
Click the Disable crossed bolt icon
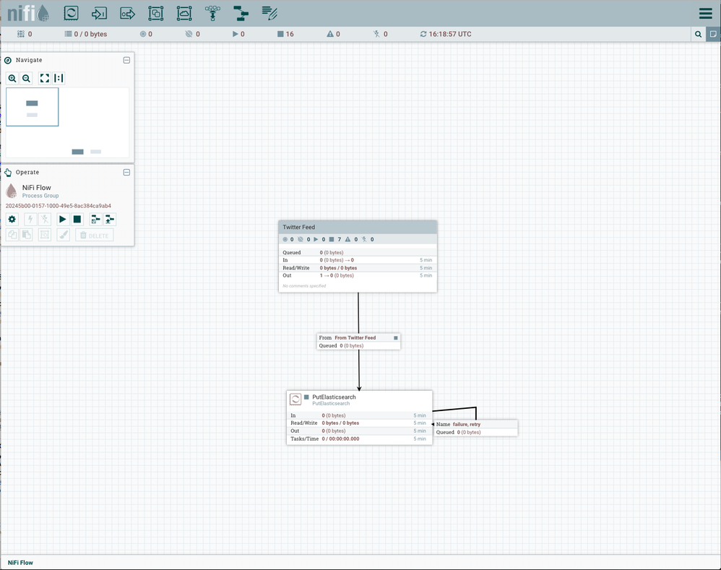pyautogui.click(x=45, y=220)
